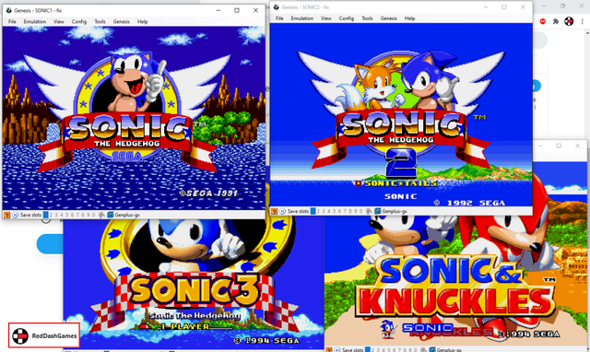This screenshot has height=352, width=590.
Task: Select save slot 5 in SONIC1 window
Action: click(x=67, y=215)
